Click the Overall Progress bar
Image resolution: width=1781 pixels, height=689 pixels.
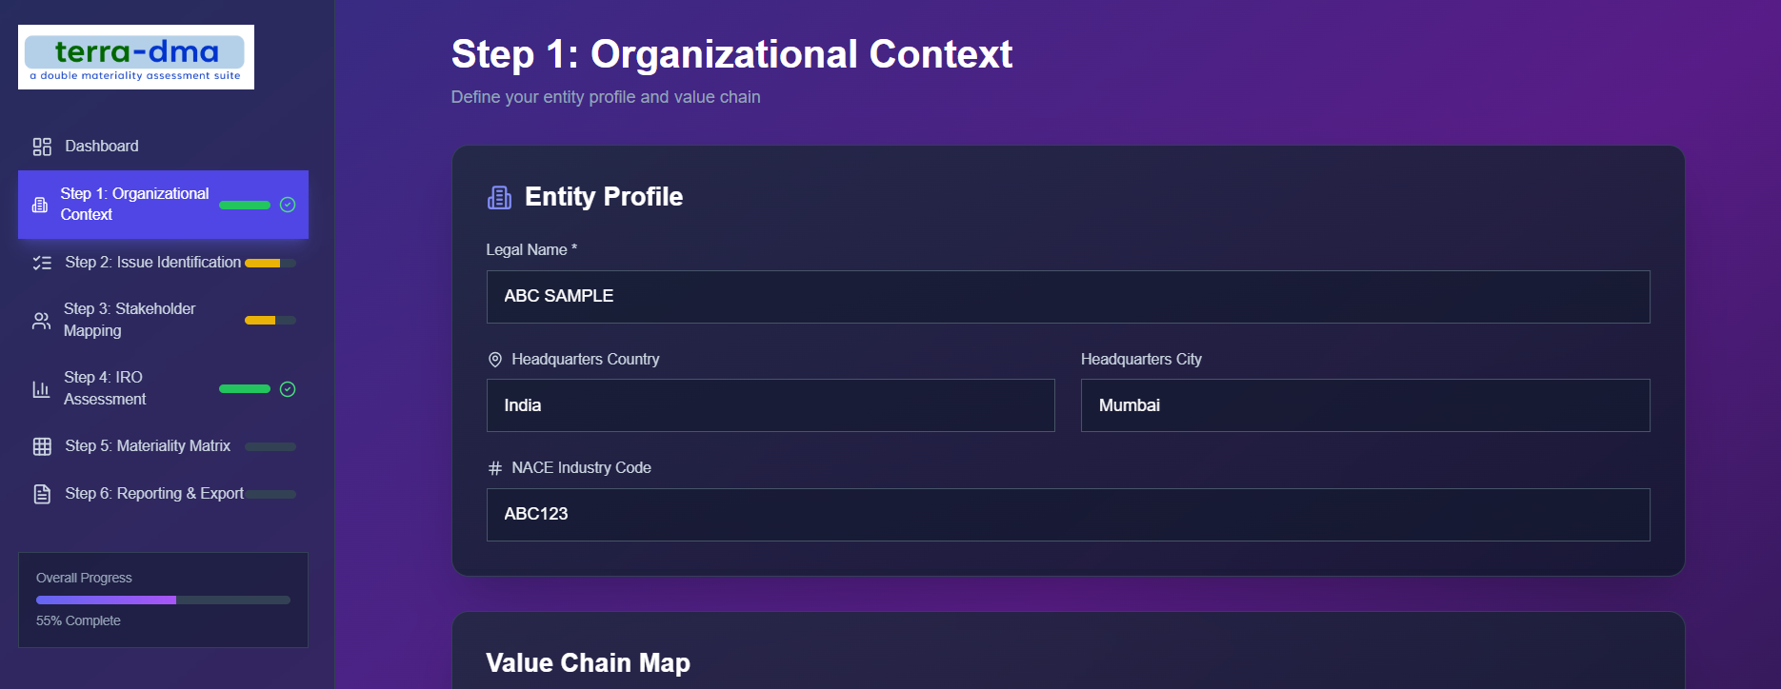(163, 600)
